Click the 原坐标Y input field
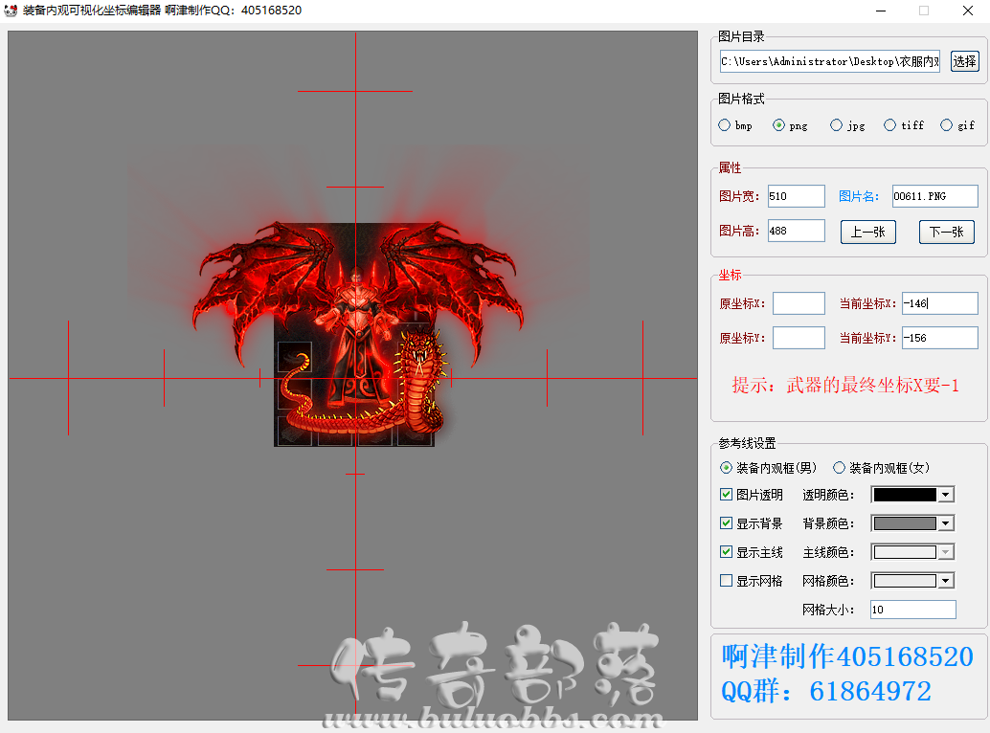This screenshot has height=733, width=990. (x=799, y=338)
